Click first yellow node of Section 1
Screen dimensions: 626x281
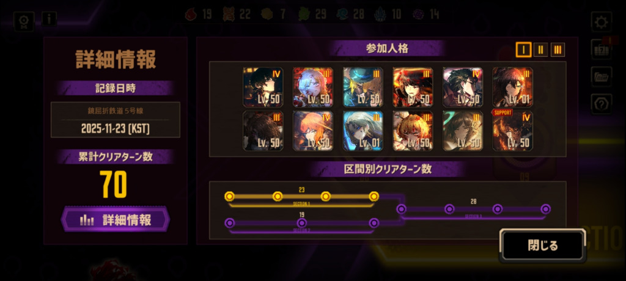click(x=229, y=196)
